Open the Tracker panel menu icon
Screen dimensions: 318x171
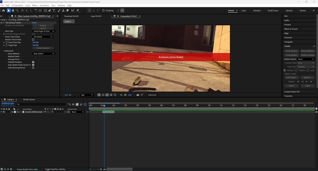point(314,46)
